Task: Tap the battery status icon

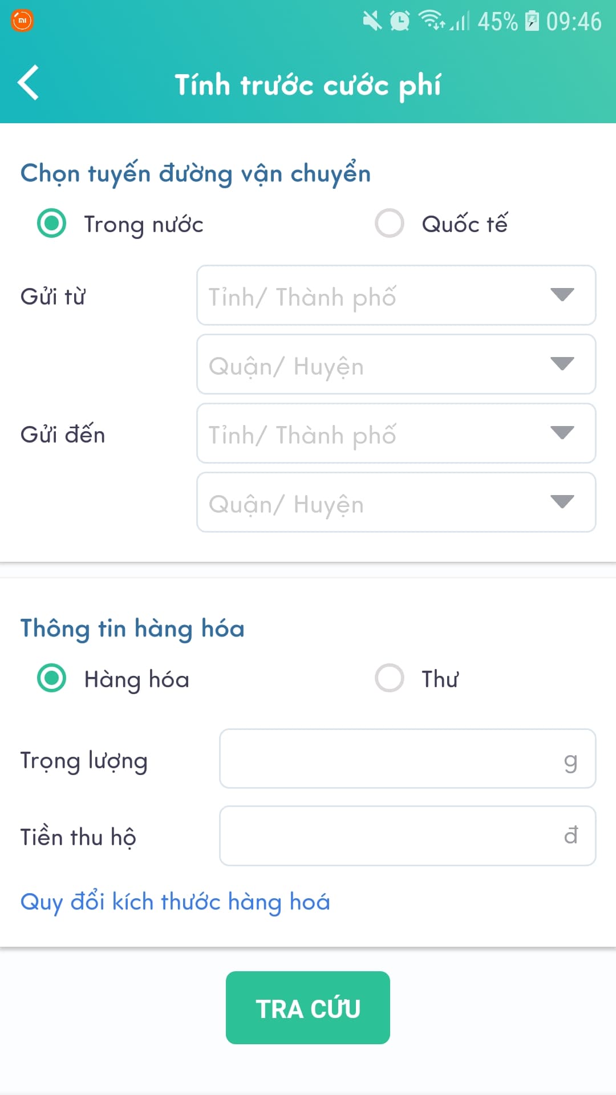Action: point(532,21)
